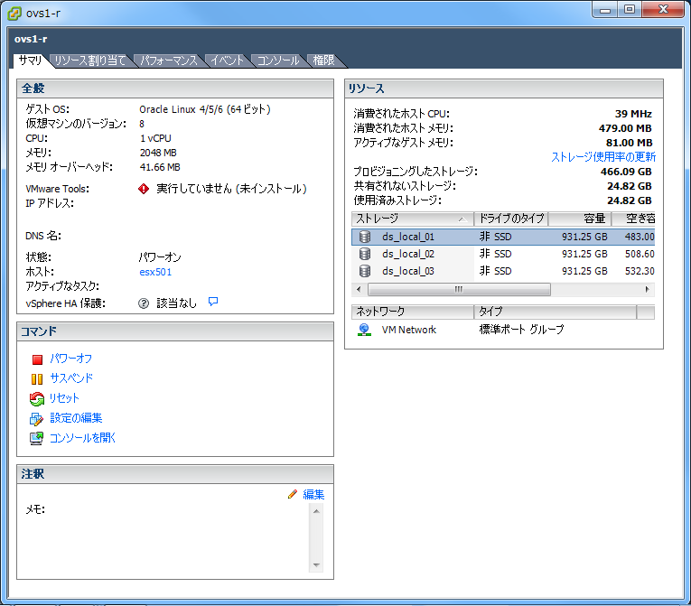Select the ds_local_03 storage row
This screenshot has height=606, width=691.
pos(503,271)
